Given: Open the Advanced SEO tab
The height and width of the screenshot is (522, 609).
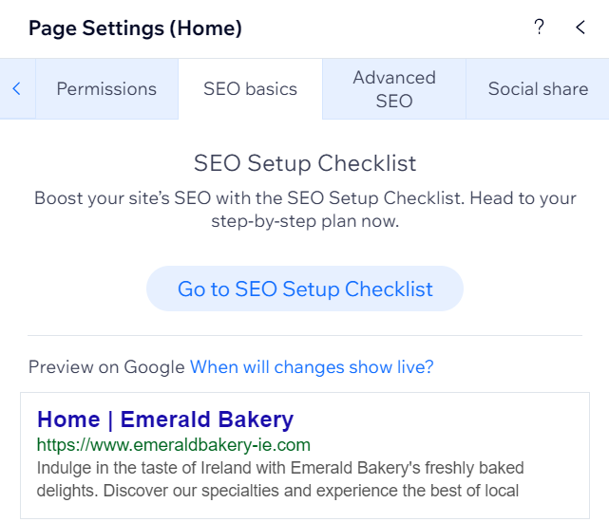Looking at the screenshot, I should (394, 89).
